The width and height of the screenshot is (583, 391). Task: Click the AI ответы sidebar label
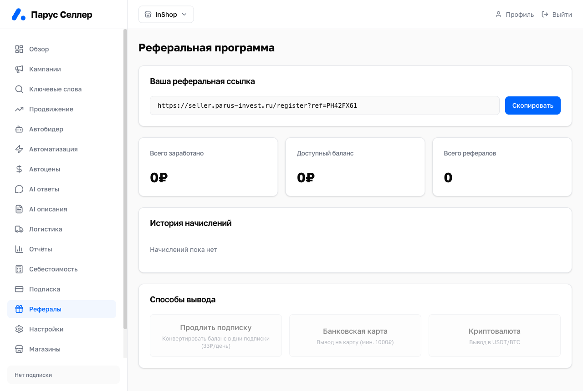[44, 189]
